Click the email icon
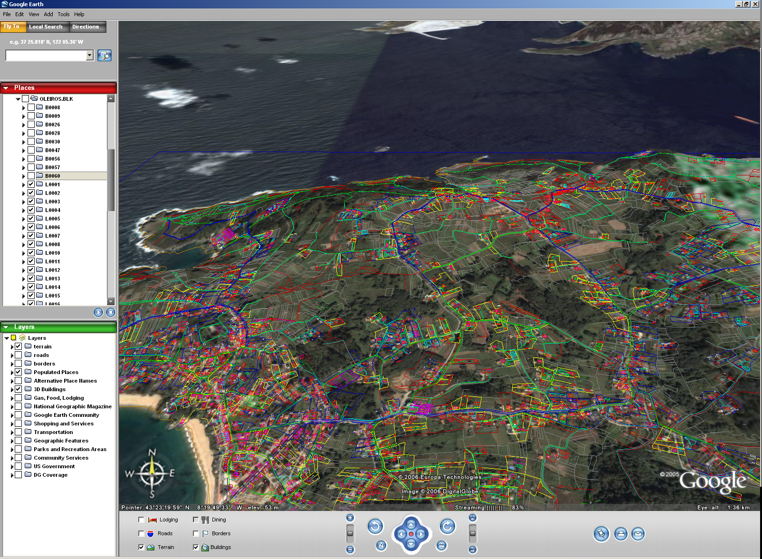The width and height of the screenshot is (762, 559). click(x=638, y=534)
